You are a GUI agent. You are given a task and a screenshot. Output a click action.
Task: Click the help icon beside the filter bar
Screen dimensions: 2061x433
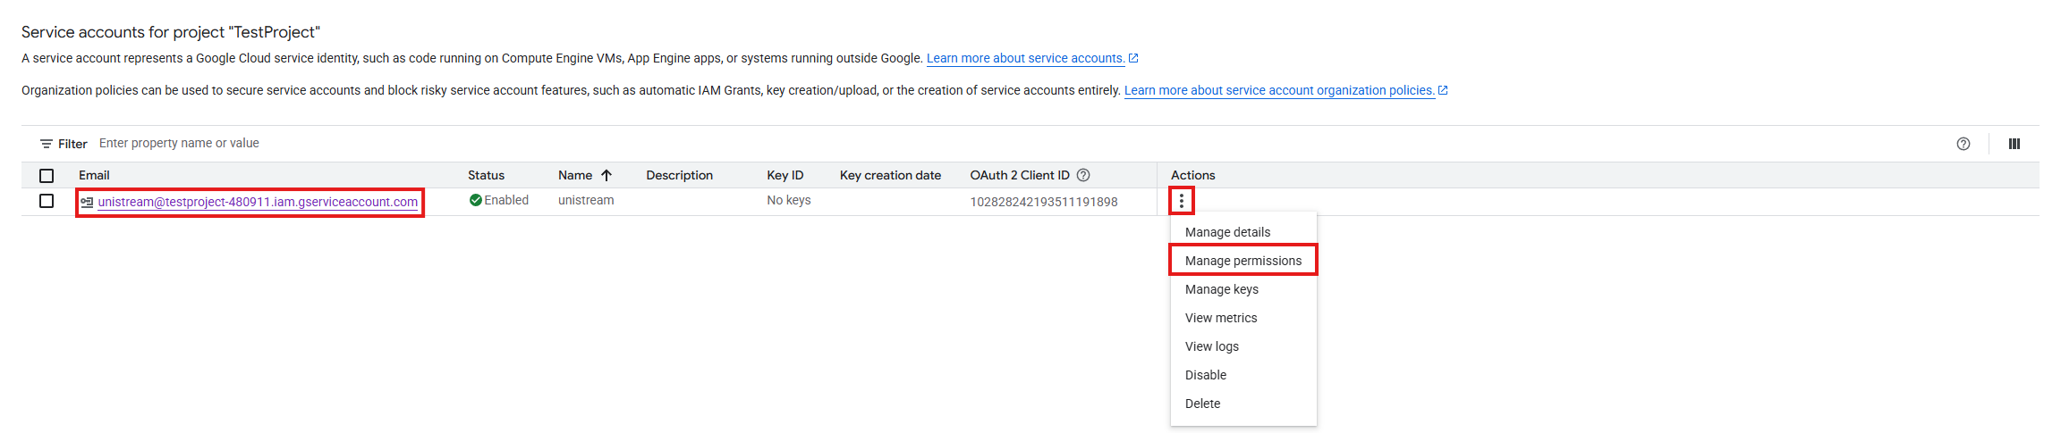(1963, 144)
